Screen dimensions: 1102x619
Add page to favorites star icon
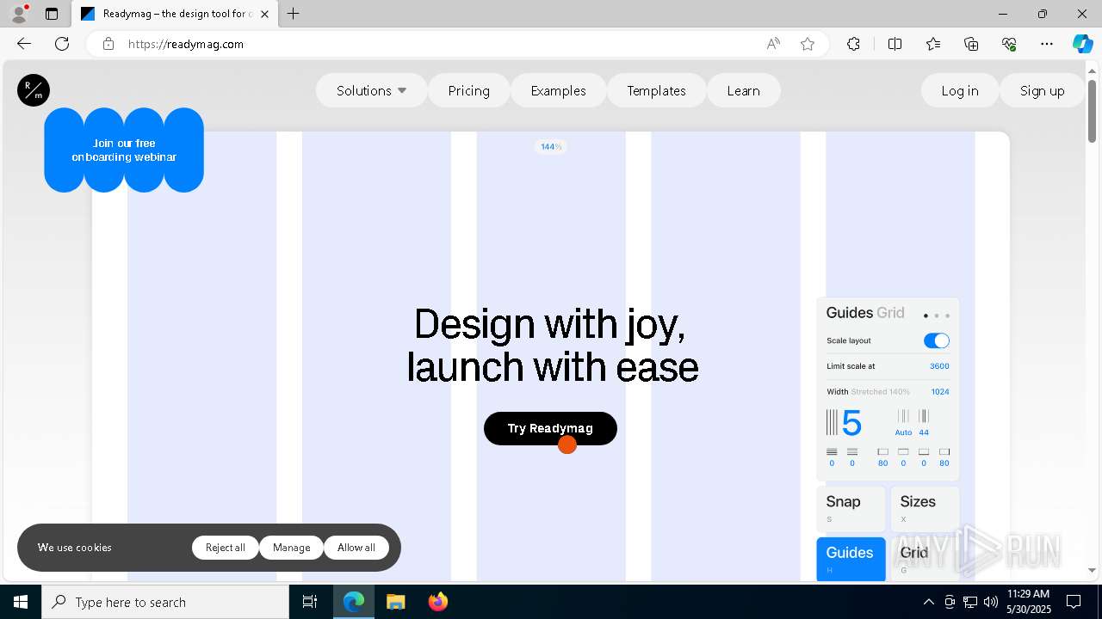[808, 44]
